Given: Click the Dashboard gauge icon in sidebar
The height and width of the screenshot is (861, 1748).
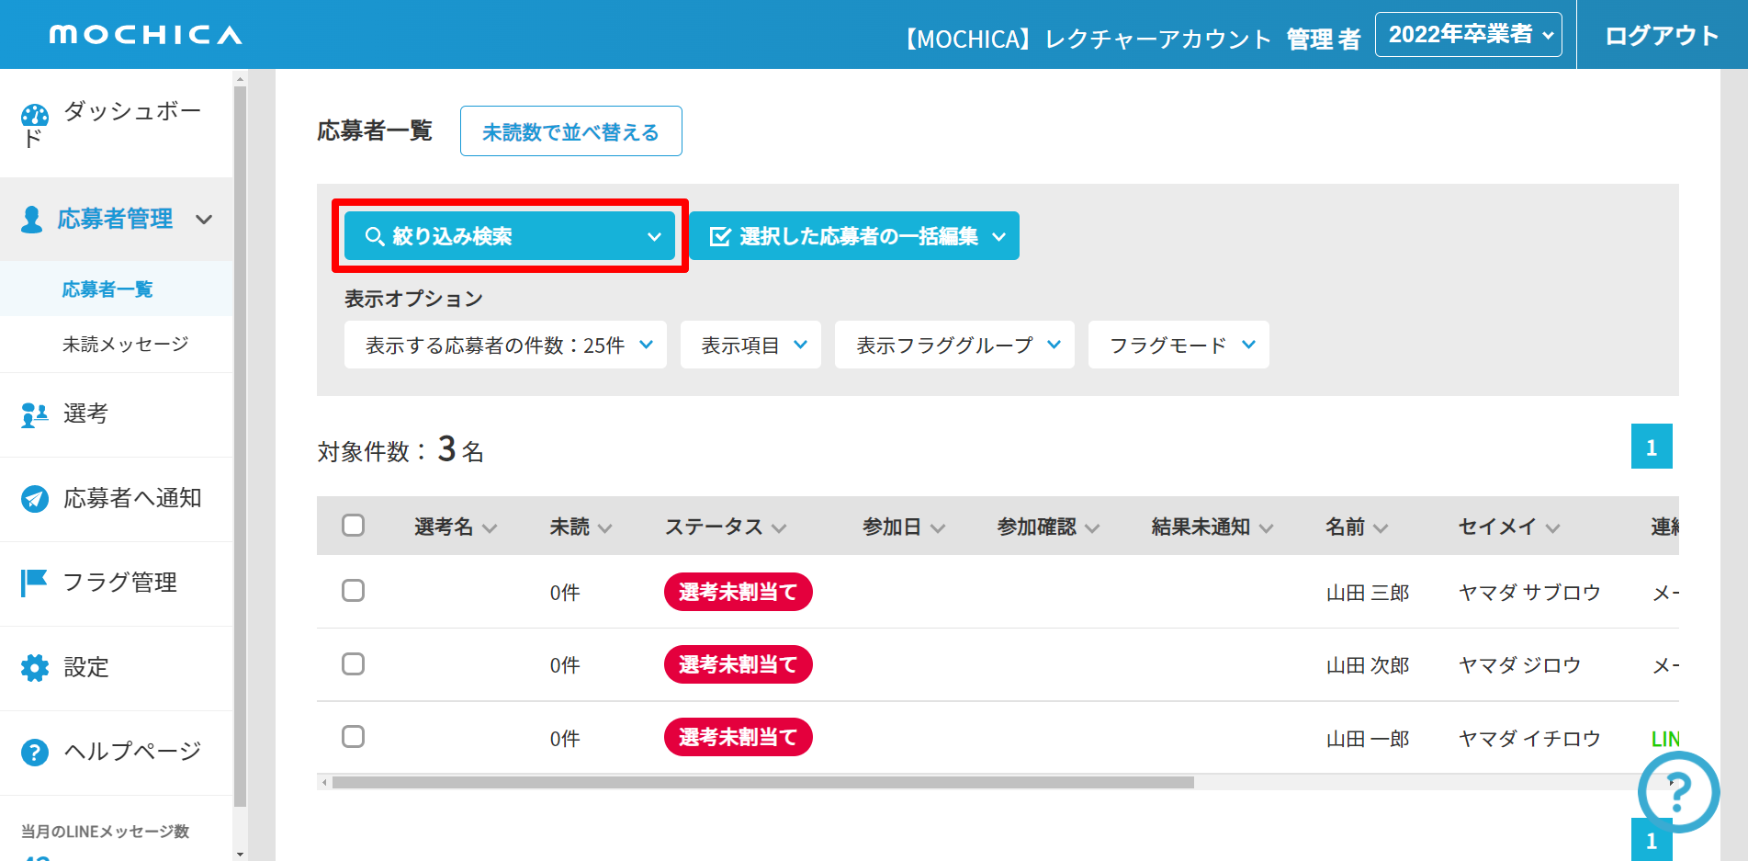Looking at the screenshot, I should 35,116.
